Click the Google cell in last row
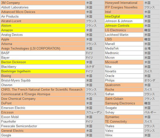 point(43,135)
